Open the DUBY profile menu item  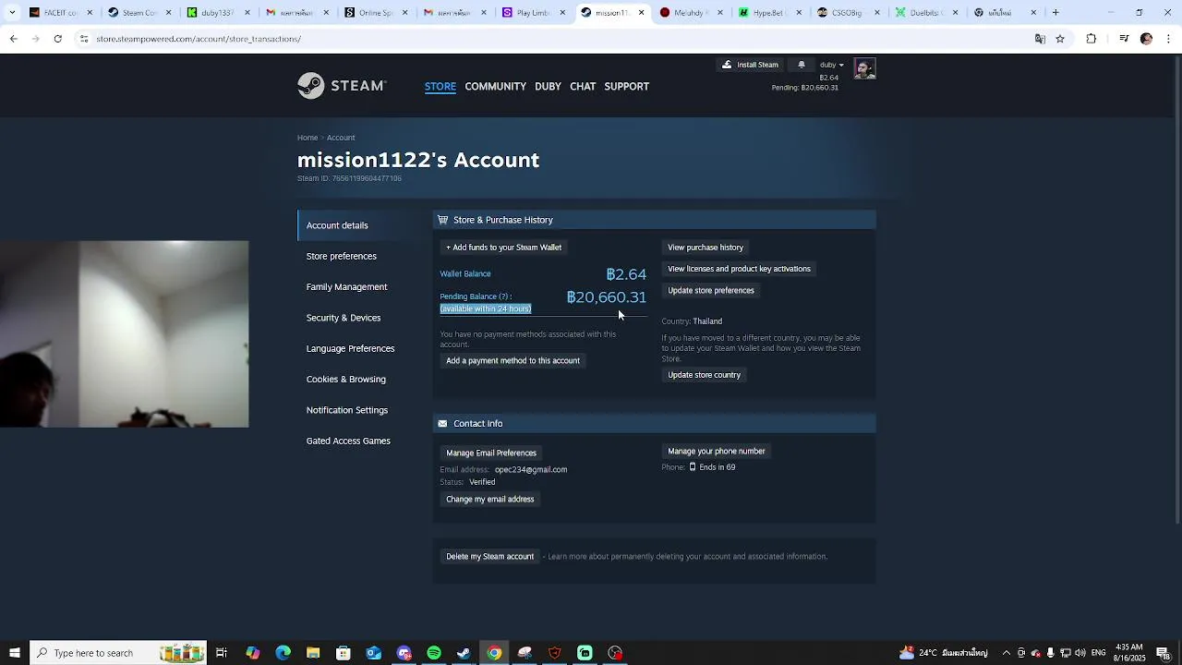(548, 87)
